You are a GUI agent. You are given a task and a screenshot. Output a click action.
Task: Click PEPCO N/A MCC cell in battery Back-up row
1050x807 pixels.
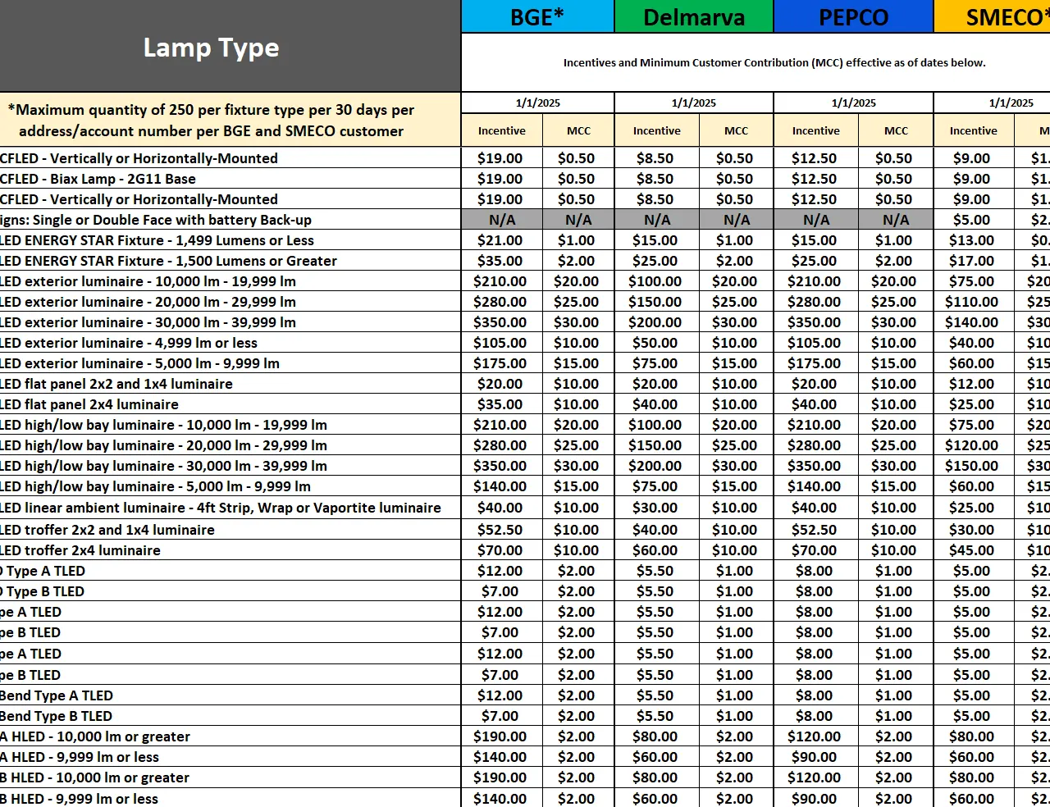pos(896,220)
